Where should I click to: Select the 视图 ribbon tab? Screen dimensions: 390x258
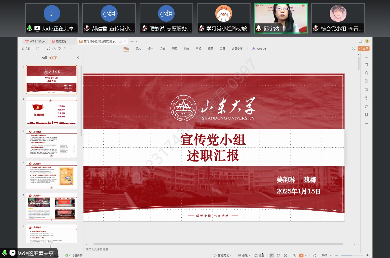tap(210, 48)
